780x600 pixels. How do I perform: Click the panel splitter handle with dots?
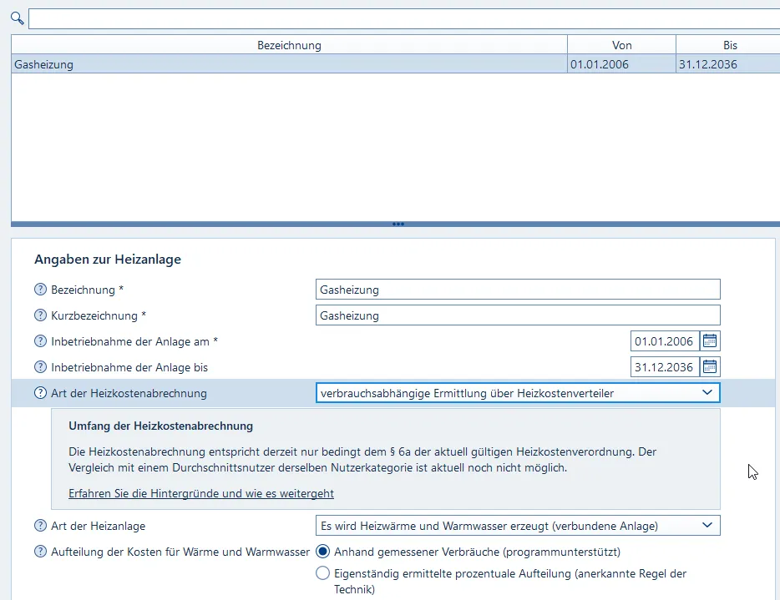[398, 224]
